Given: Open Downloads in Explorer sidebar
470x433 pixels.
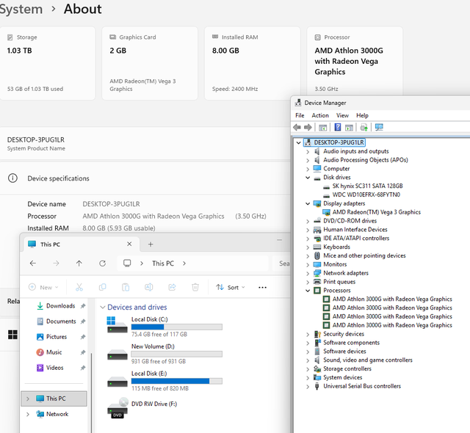Looking at the screenshot, I should click(60, 306).
